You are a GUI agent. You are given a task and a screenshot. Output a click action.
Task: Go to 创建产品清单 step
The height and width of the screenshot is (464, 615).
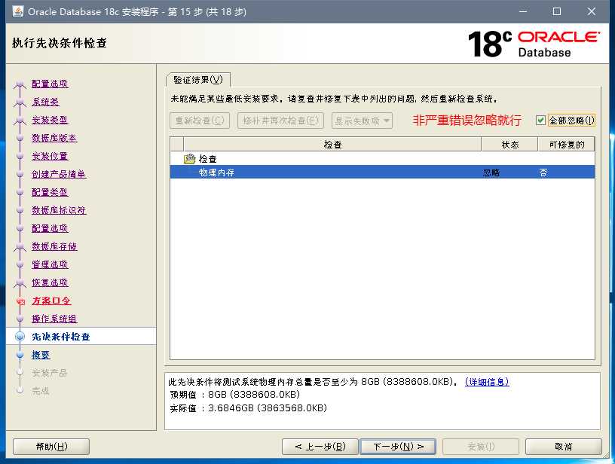click(x=59, y=173)
